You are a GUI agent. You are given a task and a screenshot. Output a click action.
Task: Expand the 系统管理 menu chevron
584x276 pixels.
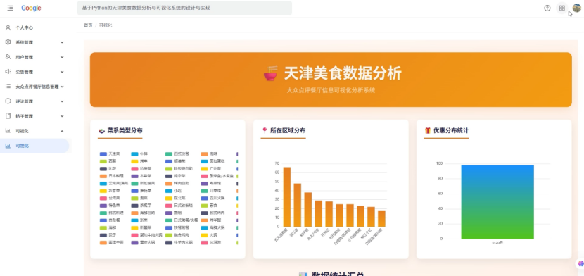coord(62,42)
